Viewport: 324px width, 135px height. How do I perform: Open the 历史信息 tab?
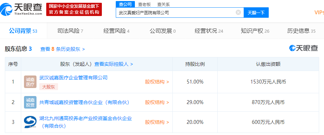tap(301, 31)
